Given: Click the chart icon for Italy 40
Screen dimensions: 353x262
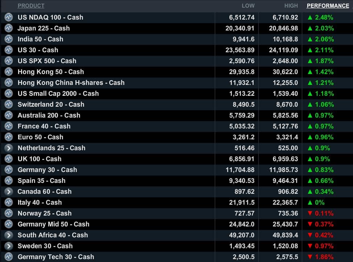Looking at the screenshot, I should [9, 202].
